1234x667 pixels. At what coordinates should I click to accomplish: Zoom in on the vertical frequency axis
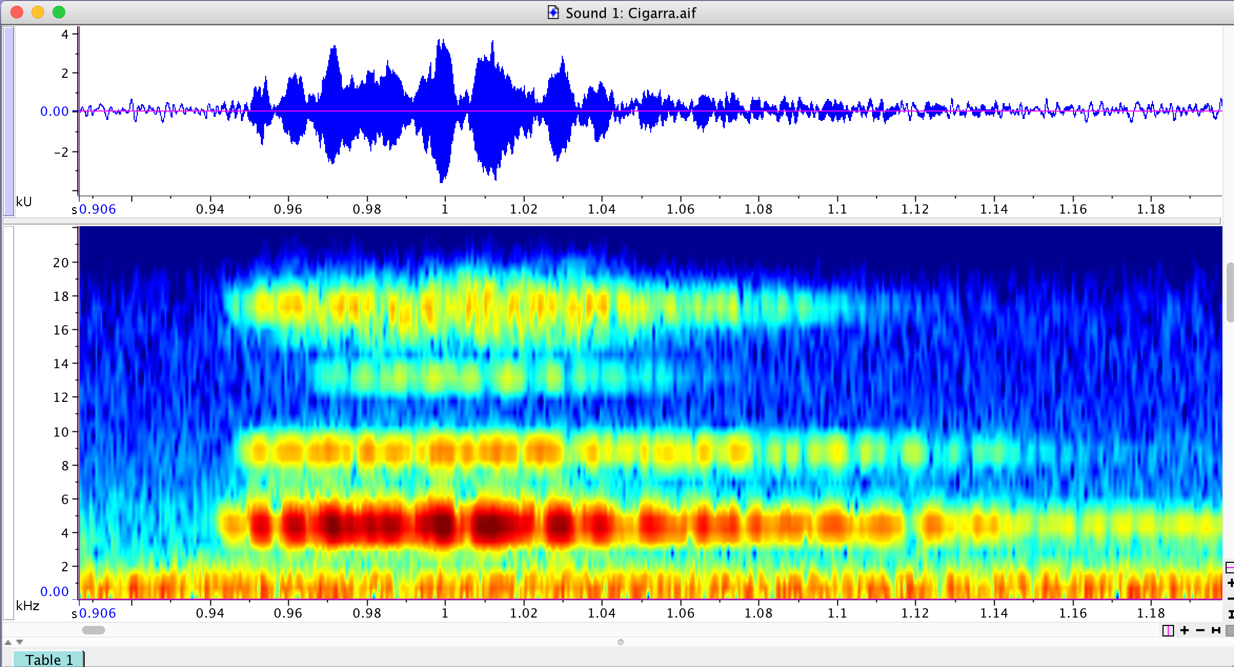(1230, 583)
